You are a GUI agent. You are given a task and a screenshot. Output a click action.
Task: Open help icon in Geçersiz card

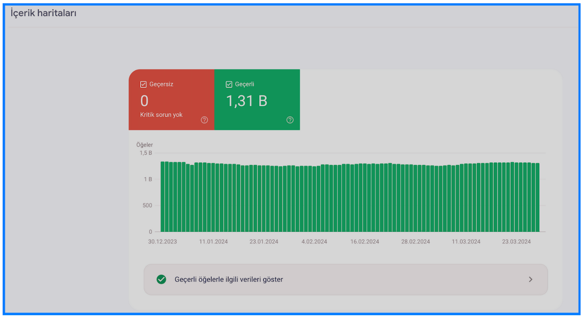[204, 120]
